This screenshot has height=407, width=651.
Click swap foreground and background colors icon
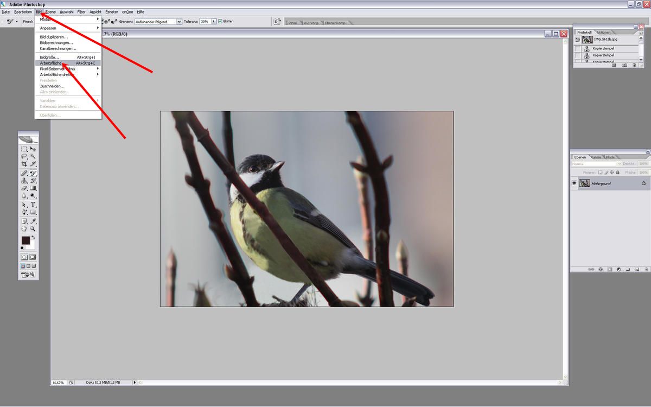[x=33, y=237]
